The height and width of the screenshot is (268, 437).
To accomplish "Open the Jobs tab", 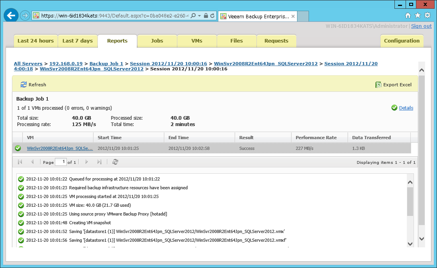I will pos(157,41).
